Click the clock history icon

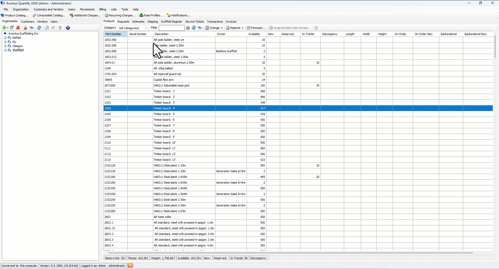(60, 28)
